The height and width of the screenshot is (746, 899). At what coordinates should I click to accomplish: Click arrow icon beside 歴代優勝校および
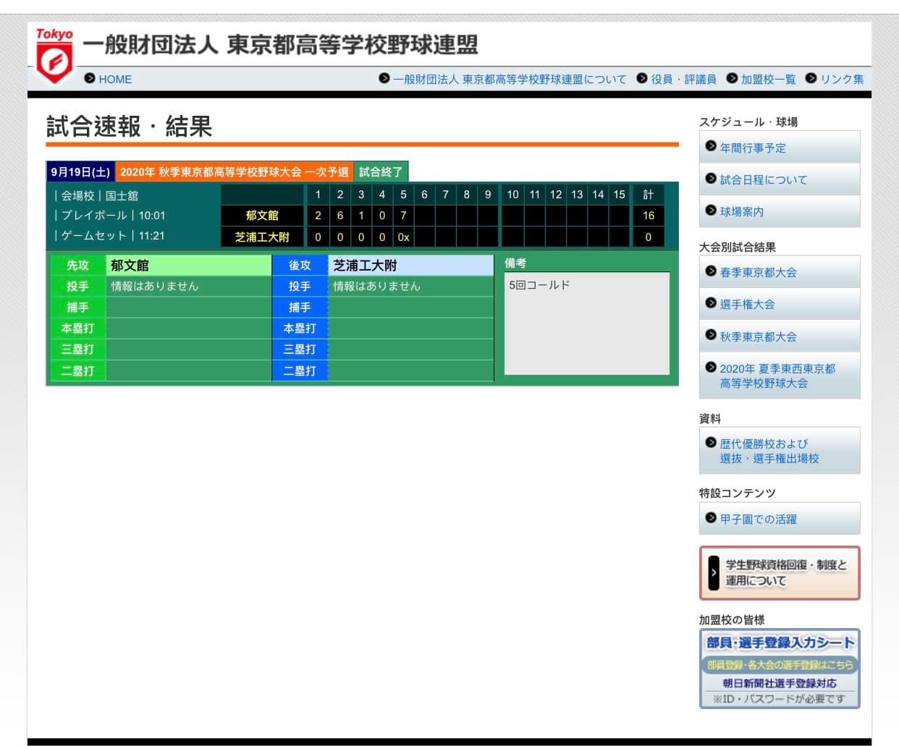tap(711, 442)
